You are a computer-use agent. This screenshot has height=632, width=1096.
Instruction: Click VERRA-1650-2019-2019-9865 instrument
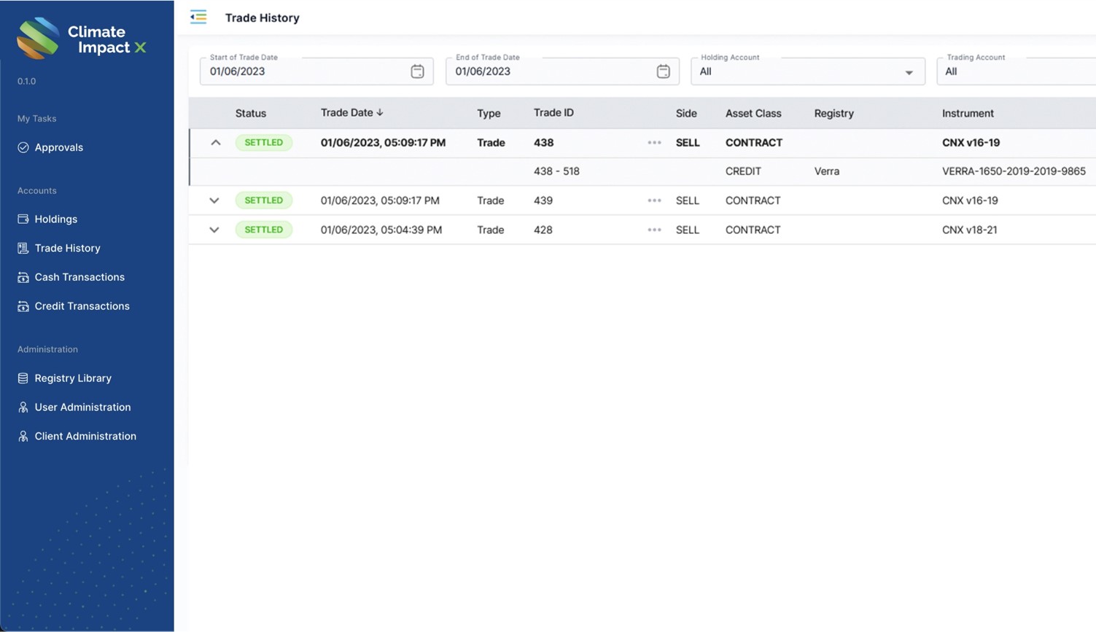[x=1014, y=171]
